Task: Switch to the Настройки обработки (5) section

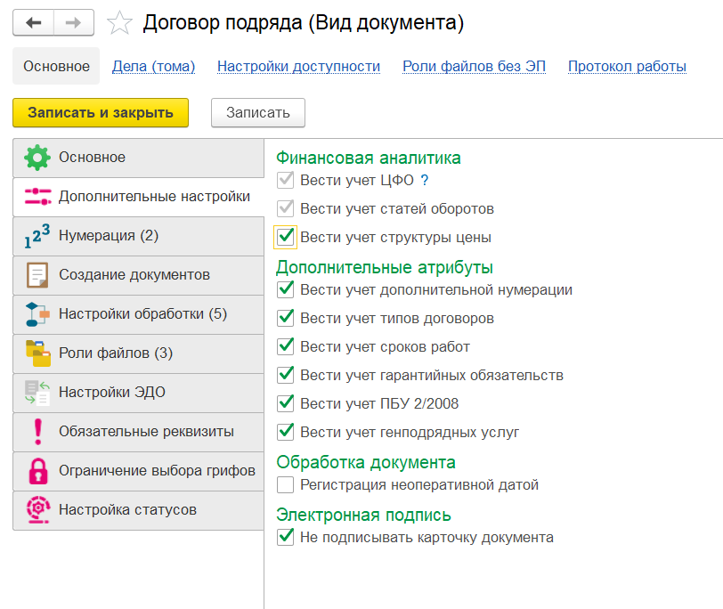Action: point(138,314)
